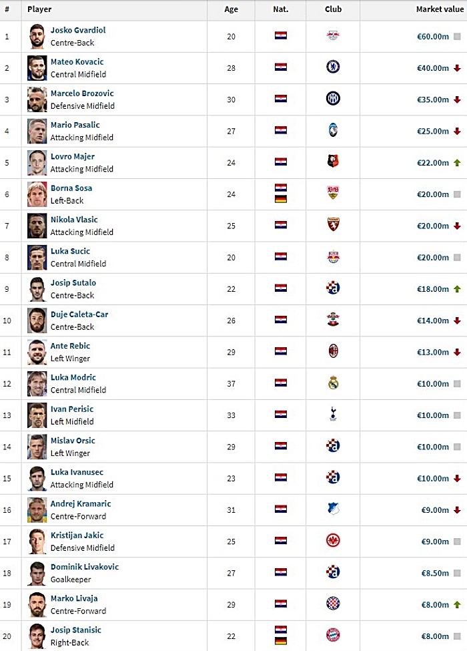Open Josko Gvardiol player profile link

(x=78, y=30)
